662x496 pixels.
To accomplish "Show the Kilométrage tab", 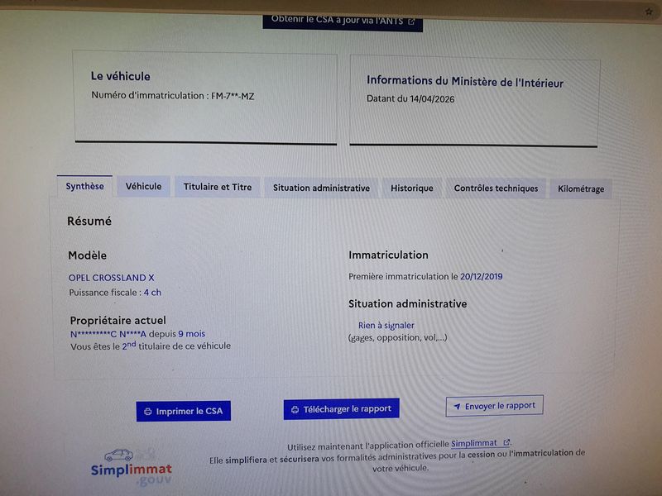I will [x=581, y=188].
